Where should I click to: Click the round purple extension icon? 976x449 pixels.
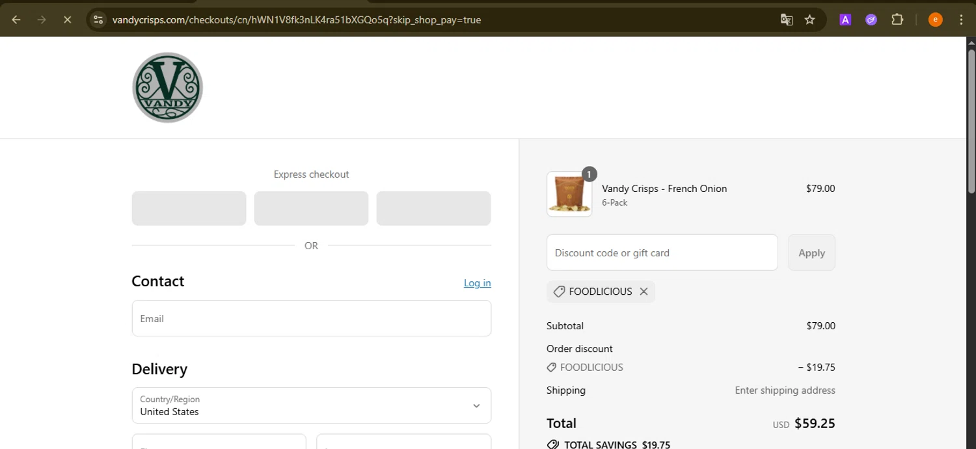pos(871,20)
